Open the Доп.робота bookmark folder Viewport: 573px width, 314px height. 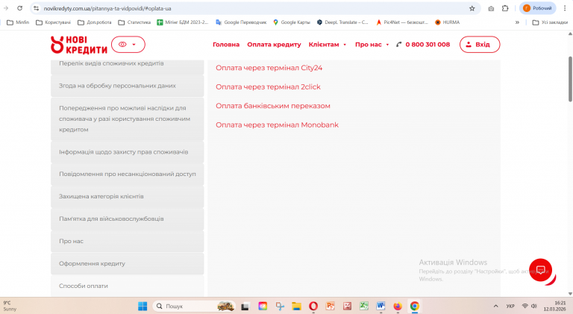pyautogui.click(x=95, y=22)
